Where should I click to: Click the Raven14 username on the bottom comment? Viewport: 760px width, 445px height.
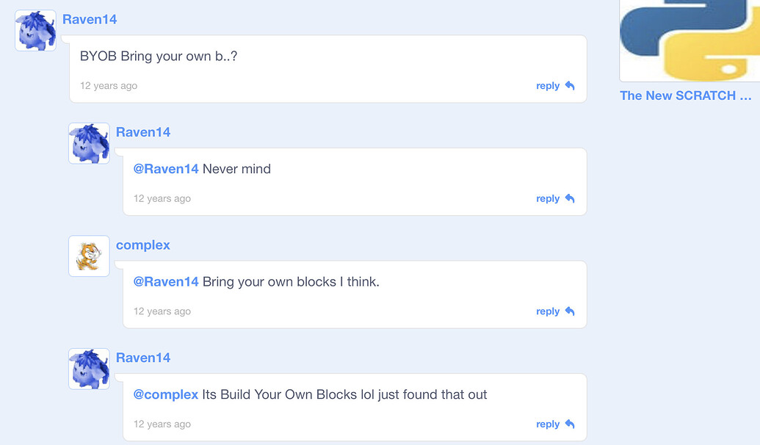pos(142,357)
